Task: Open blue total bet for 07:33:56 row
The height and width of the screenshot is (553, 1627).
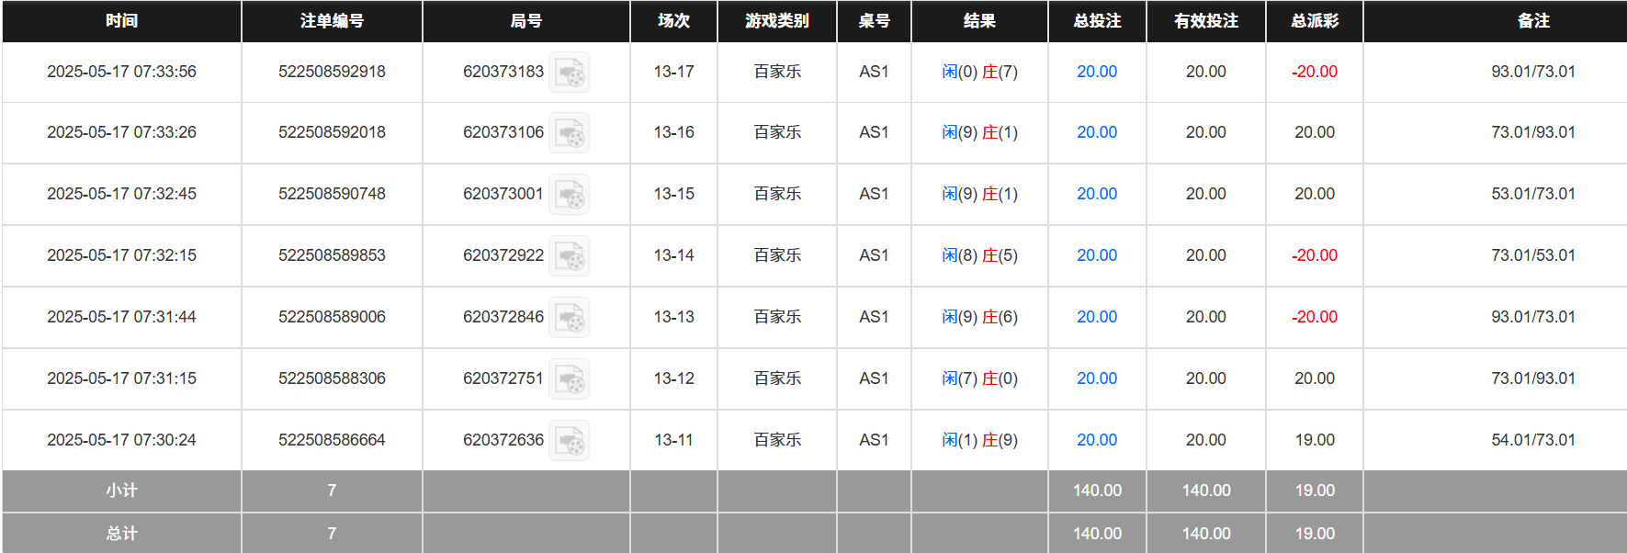Action: tap(1097, 72)
